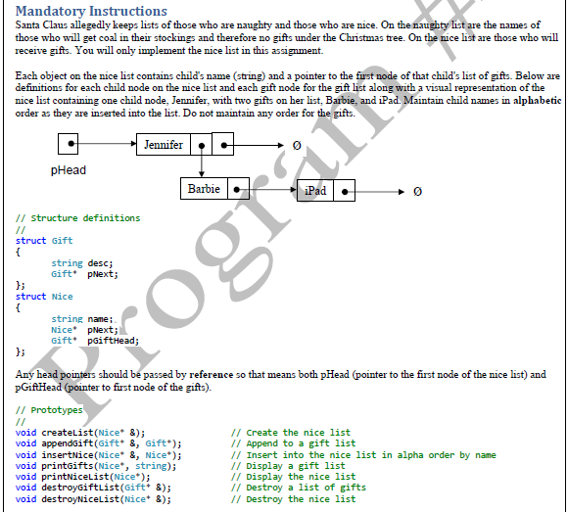Click the 'void printNiceList(Nice*);' prototype
The height and width of the screenshot is (512, 568).
tap(82, 477)
